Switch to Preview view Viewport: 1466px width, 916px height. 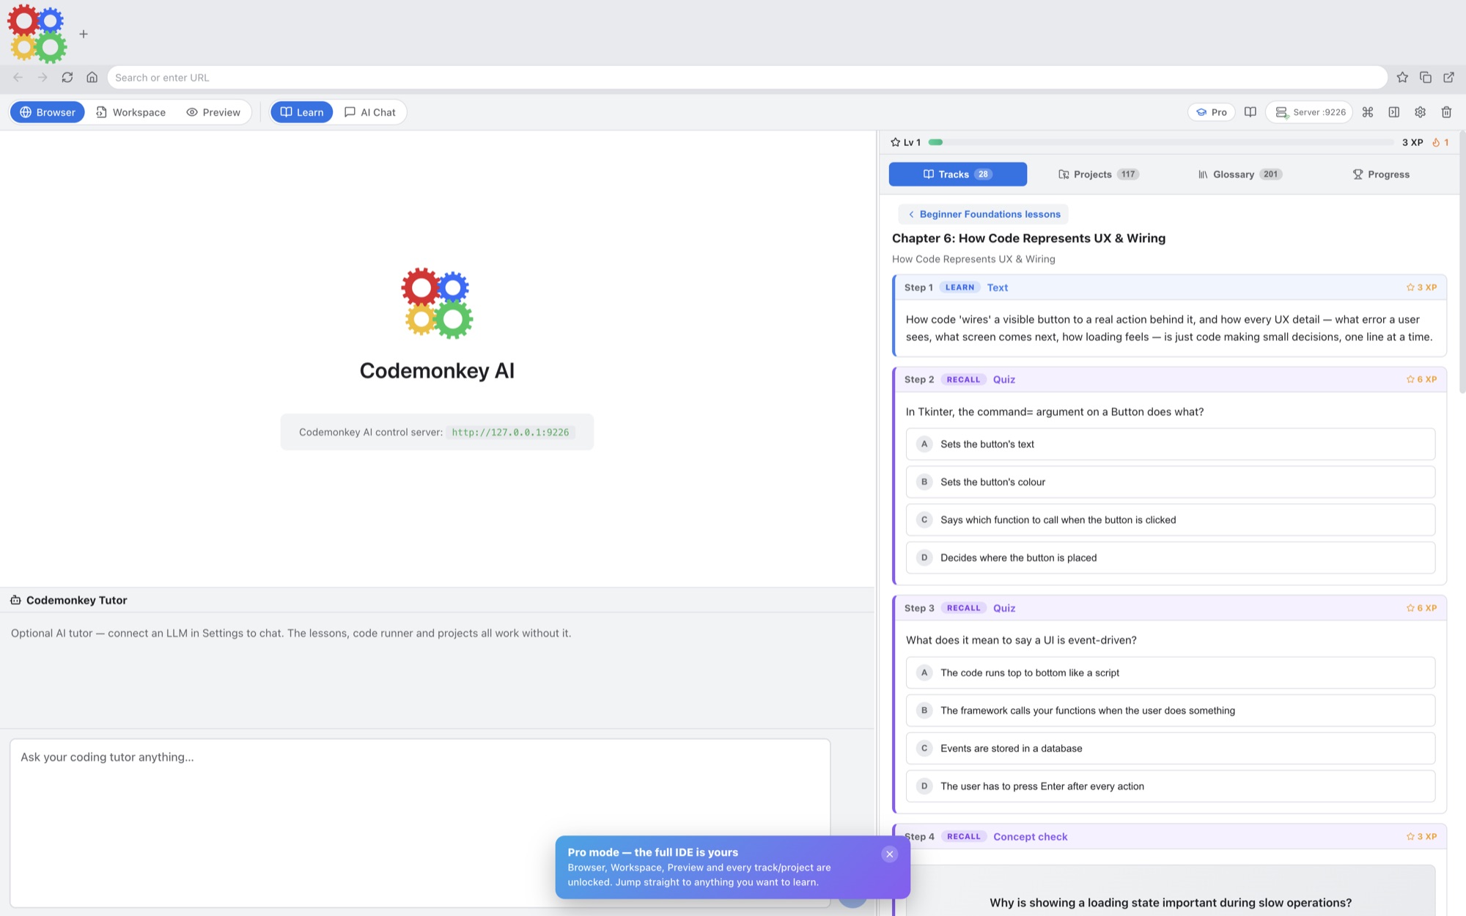pos(213,112)
